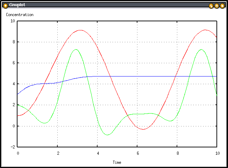Click the x-axis tick label 10
The height and width of the screenshot is (168, 228).
217,154
